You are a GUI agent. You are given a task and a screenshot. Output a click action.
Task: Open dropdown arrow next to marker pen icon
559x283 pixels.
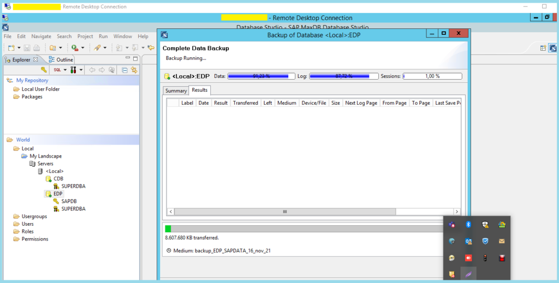coord(105,47)
